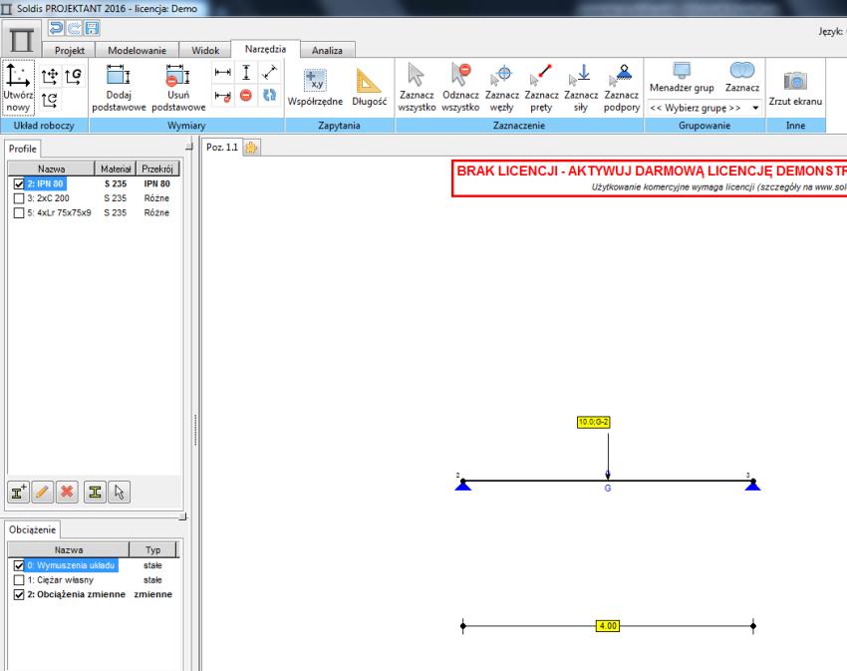This screenshot has height=671, width=847.
Task: Check the 3: 2xC 200 profile
Action: [19, 198]
